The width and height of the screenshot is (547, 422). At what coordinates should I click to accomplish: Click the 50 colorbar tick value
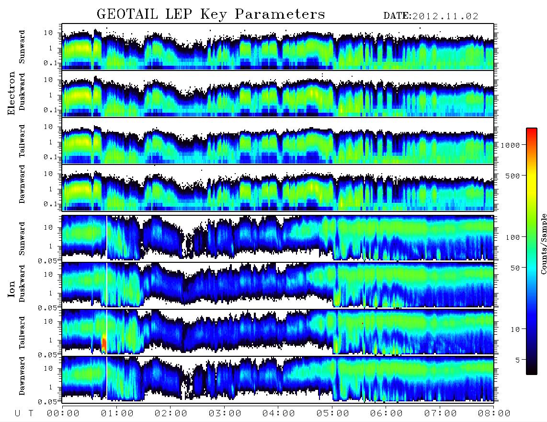515,268
